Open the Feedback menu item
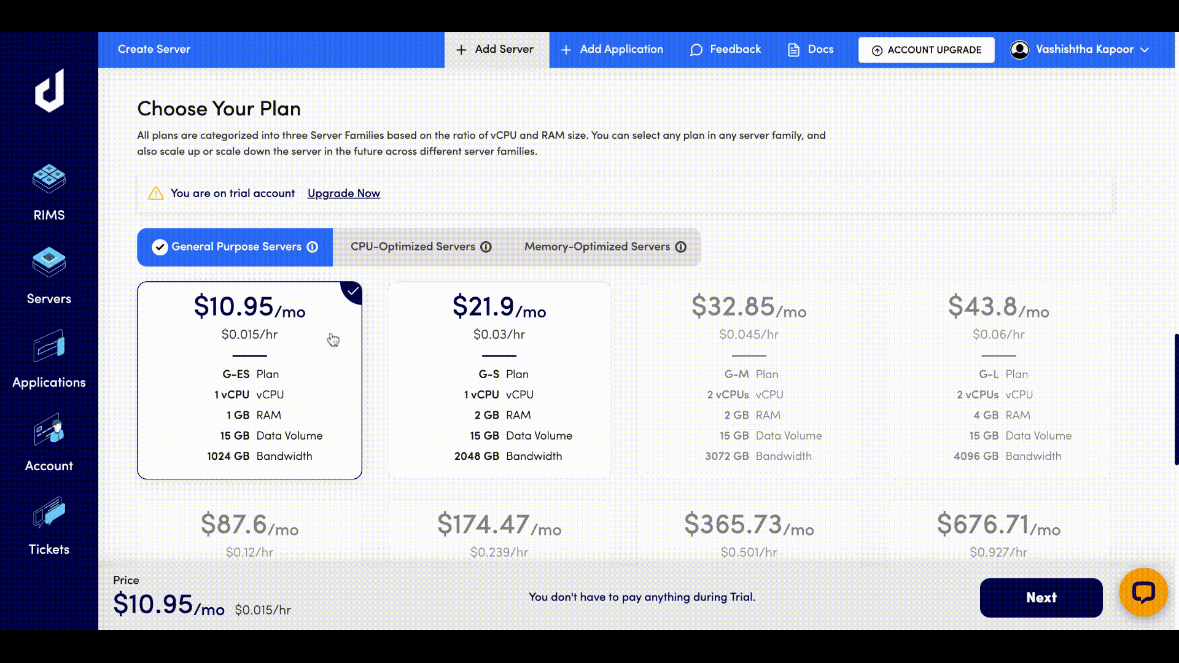Screen dimensions: 1179x663 pyautogui.click(x=725, y=50)
